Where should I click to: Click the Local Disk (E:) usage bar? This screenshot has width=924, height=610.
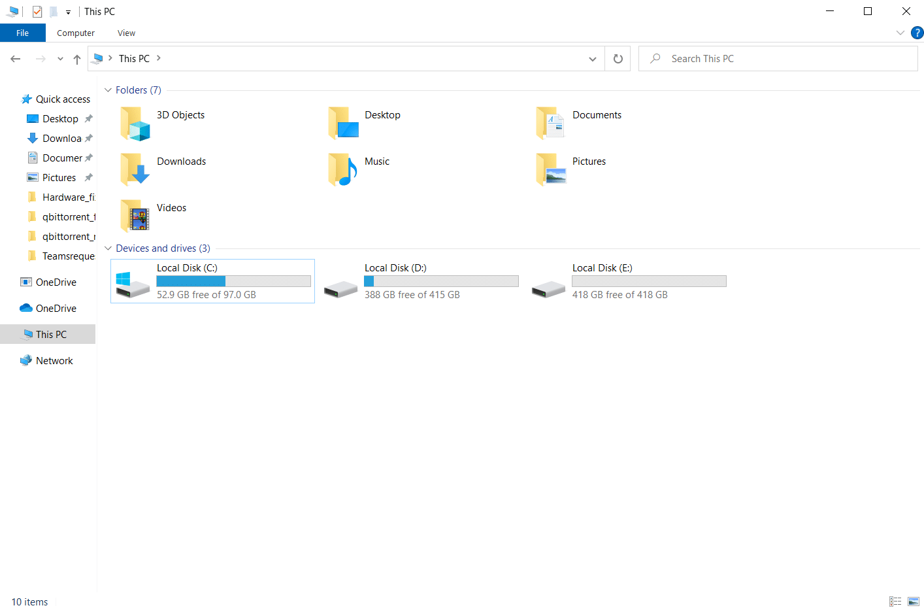[650, 281]
